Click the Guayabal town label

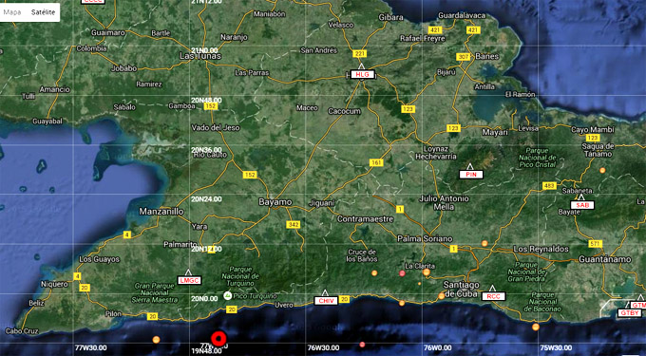click(47, 122)
